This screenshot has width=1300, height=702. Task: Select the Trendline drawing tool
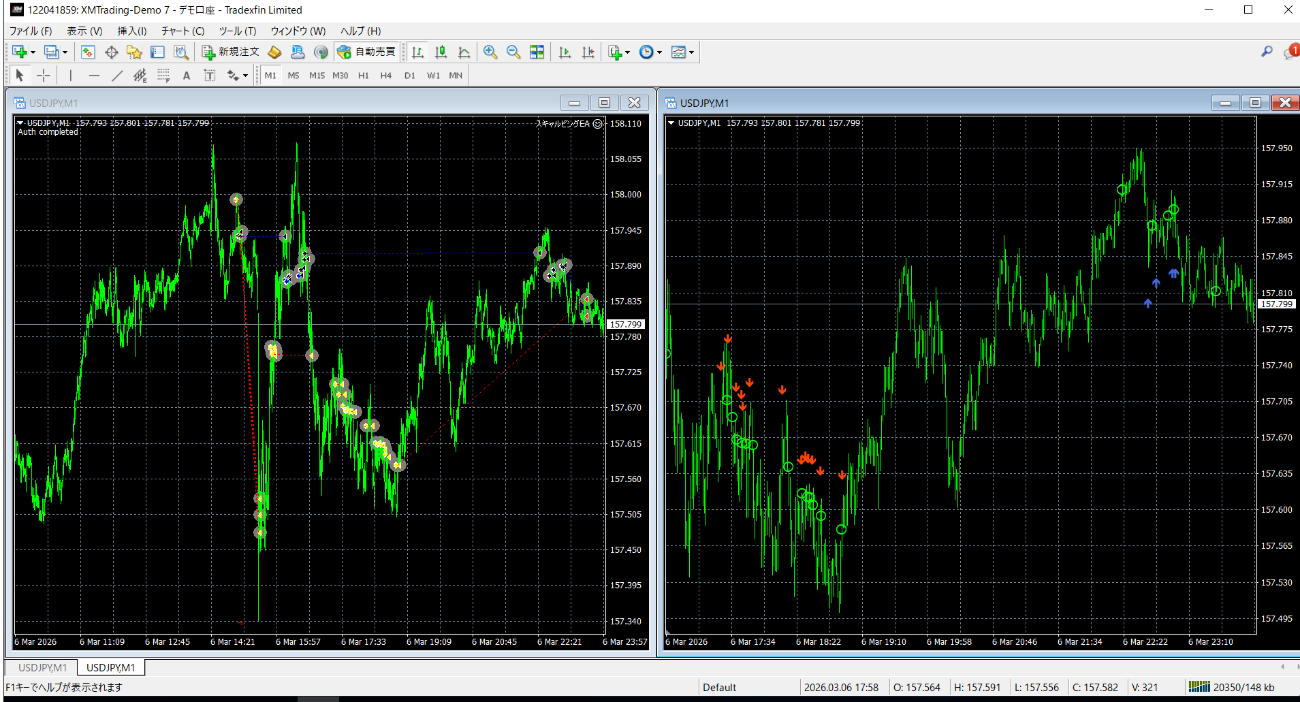point(117,75)
